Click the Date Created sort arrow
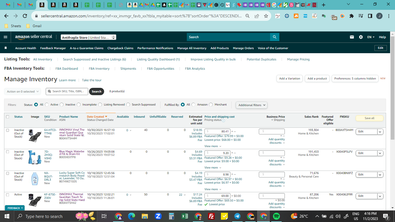 [x=106, y=117]
